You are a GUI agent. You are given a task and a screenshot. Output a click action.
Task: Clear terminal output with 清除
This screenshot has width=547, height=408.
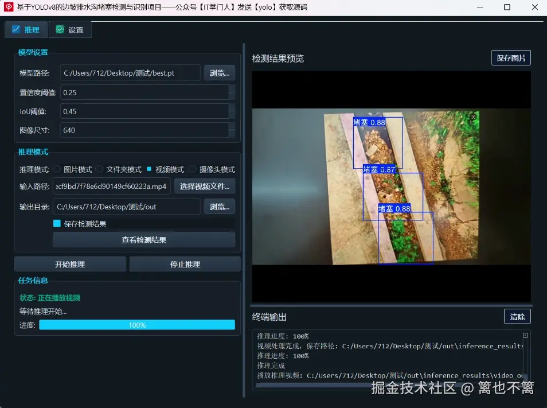click(517, 317)
